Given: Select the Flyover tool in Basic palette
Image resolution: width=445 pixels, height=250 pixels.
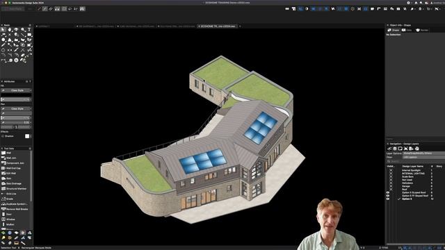Looking at the screenshot, I should pos(16,29).
